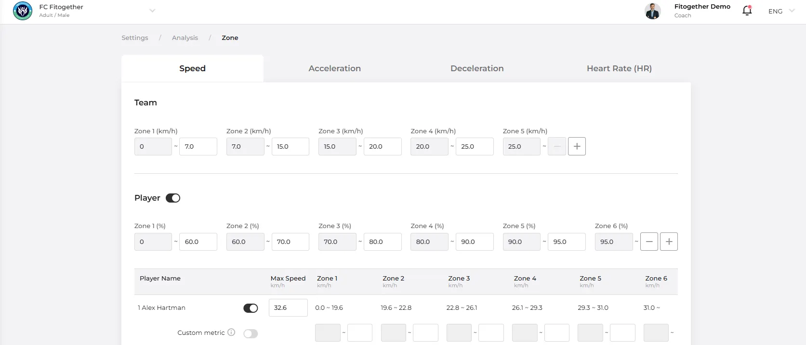Screen dimensions: 806x345
Task: Open the notification bell
Action: (747, 11)
